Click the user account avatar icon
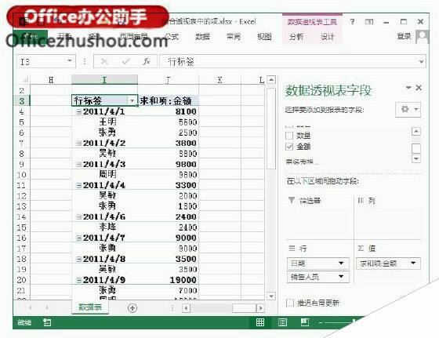The height and width of the screenshot is (338, 439). click(x=423, y=37)
